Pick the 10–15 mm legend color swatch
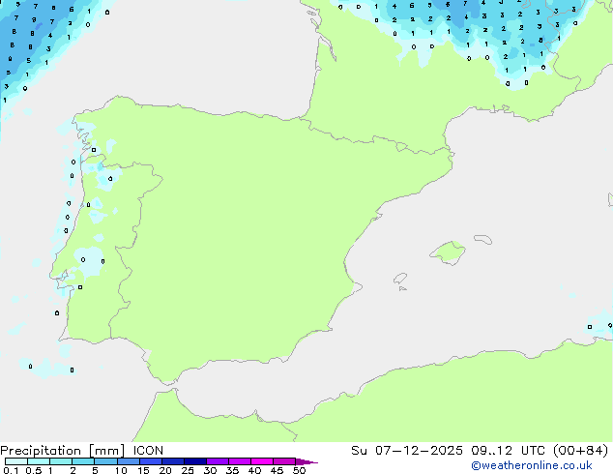Screen dimensions: 613x474 [x=128, y=461]
